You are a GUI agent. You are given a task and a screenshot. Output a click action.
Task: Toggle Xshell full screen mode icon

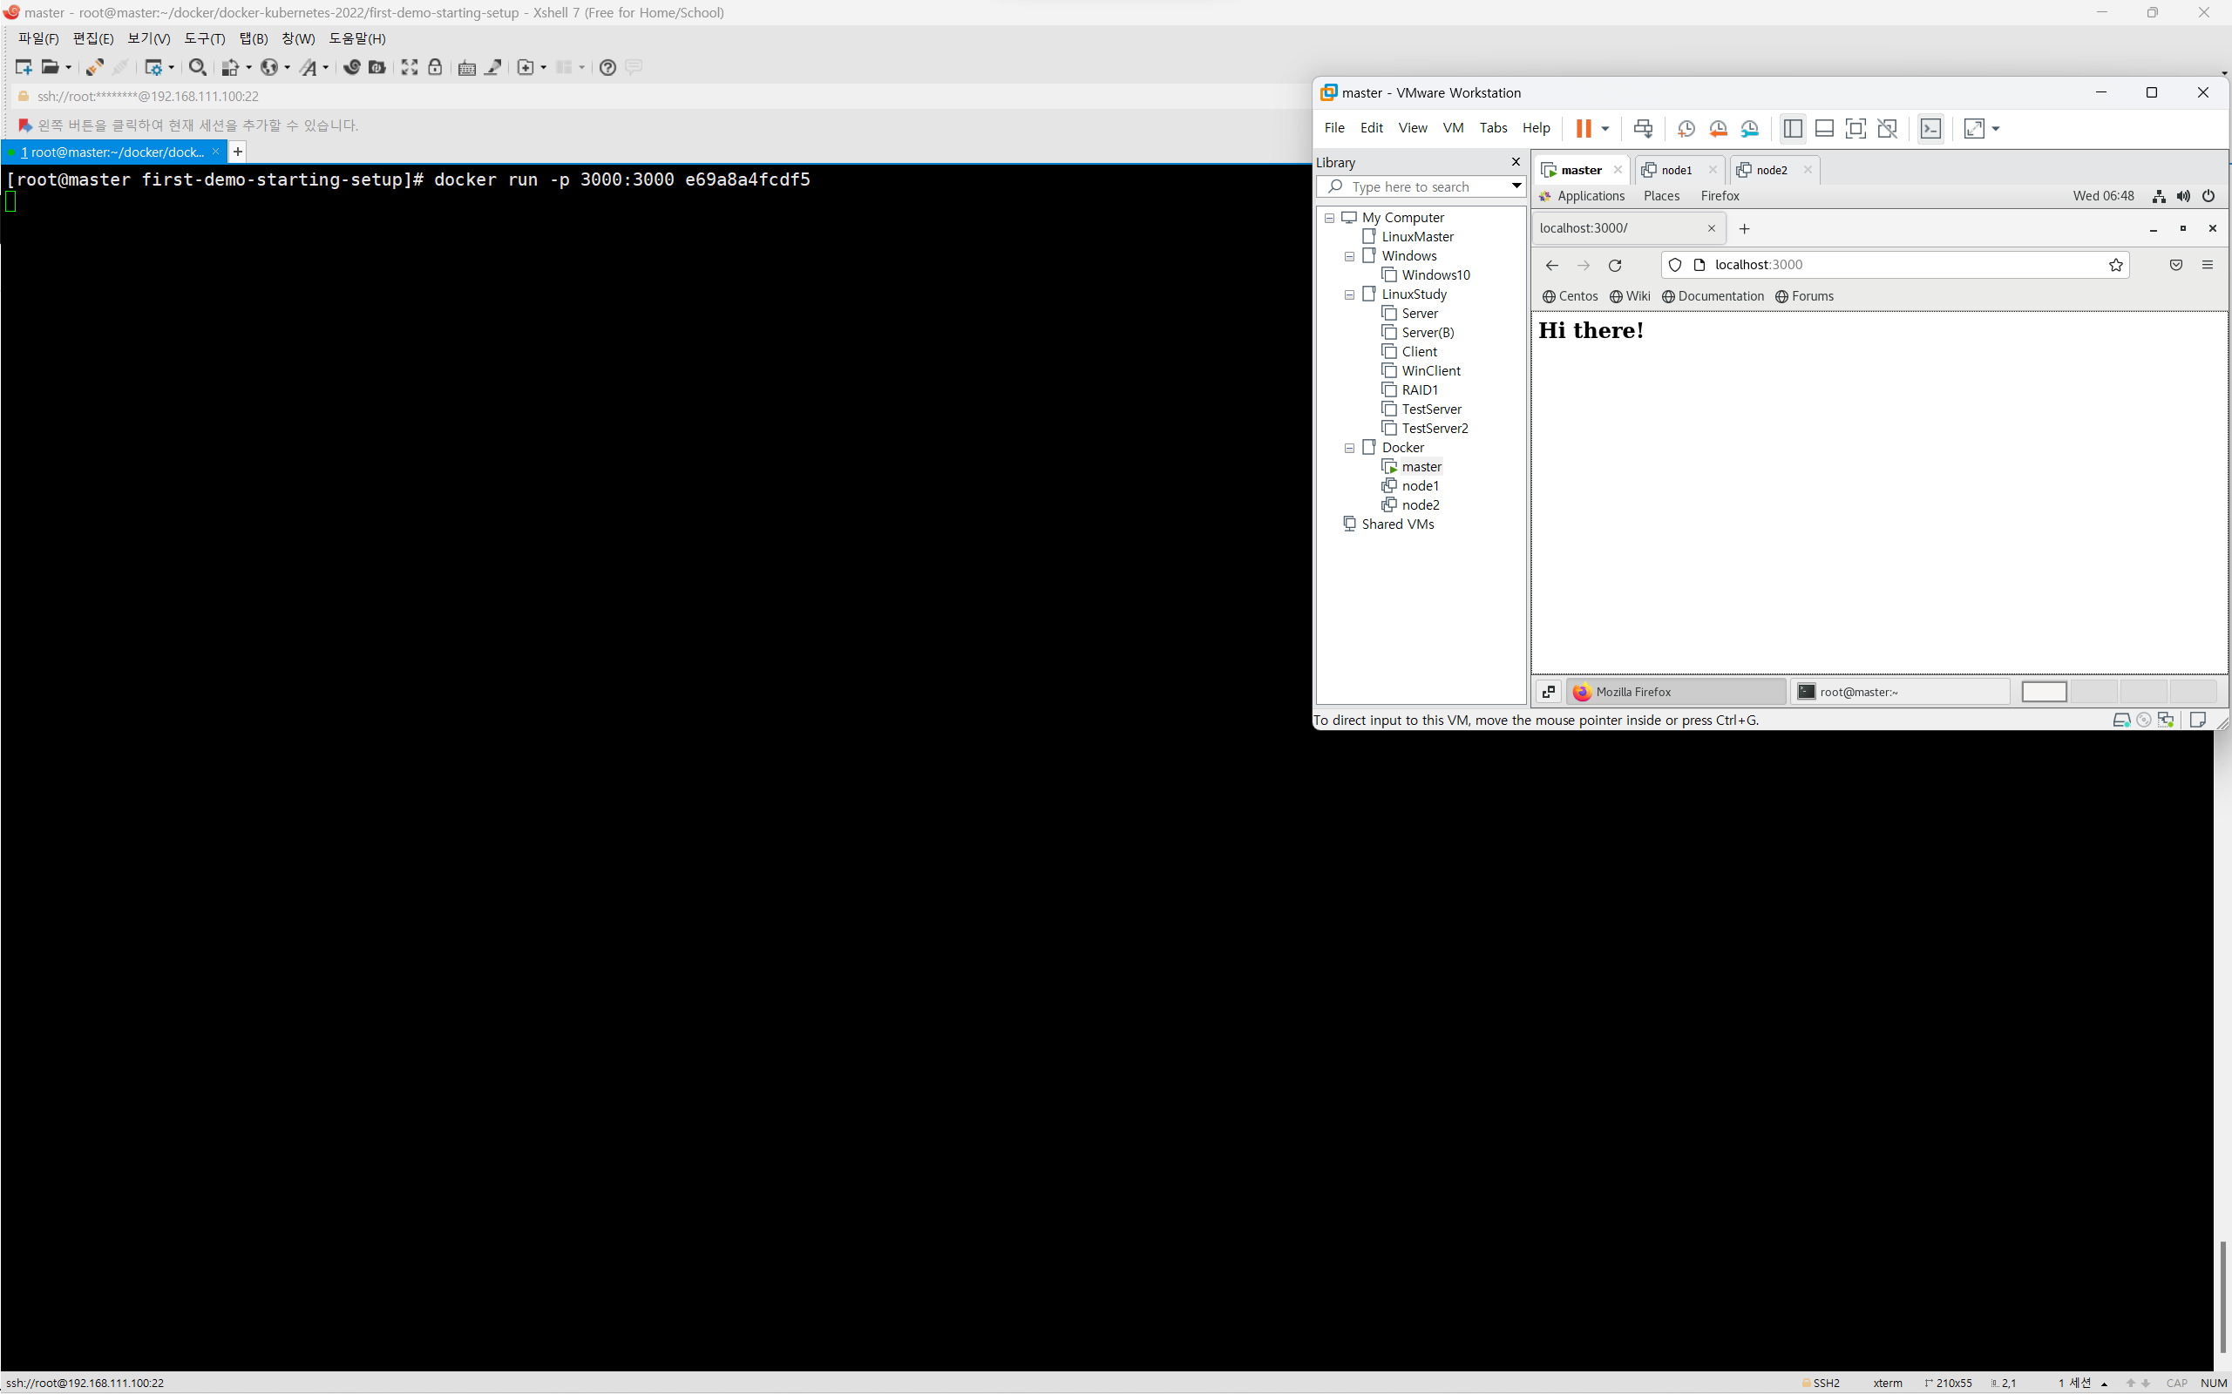409,66
